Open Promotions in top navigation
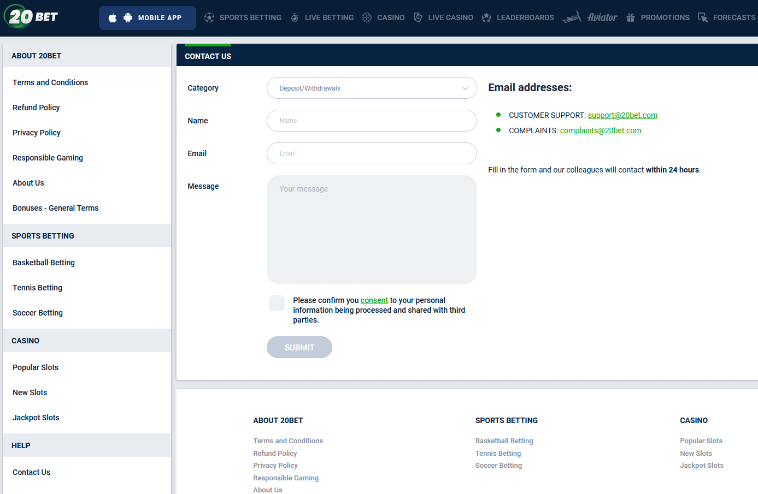Screen dimensions: 758x494 tap(665, 17)
